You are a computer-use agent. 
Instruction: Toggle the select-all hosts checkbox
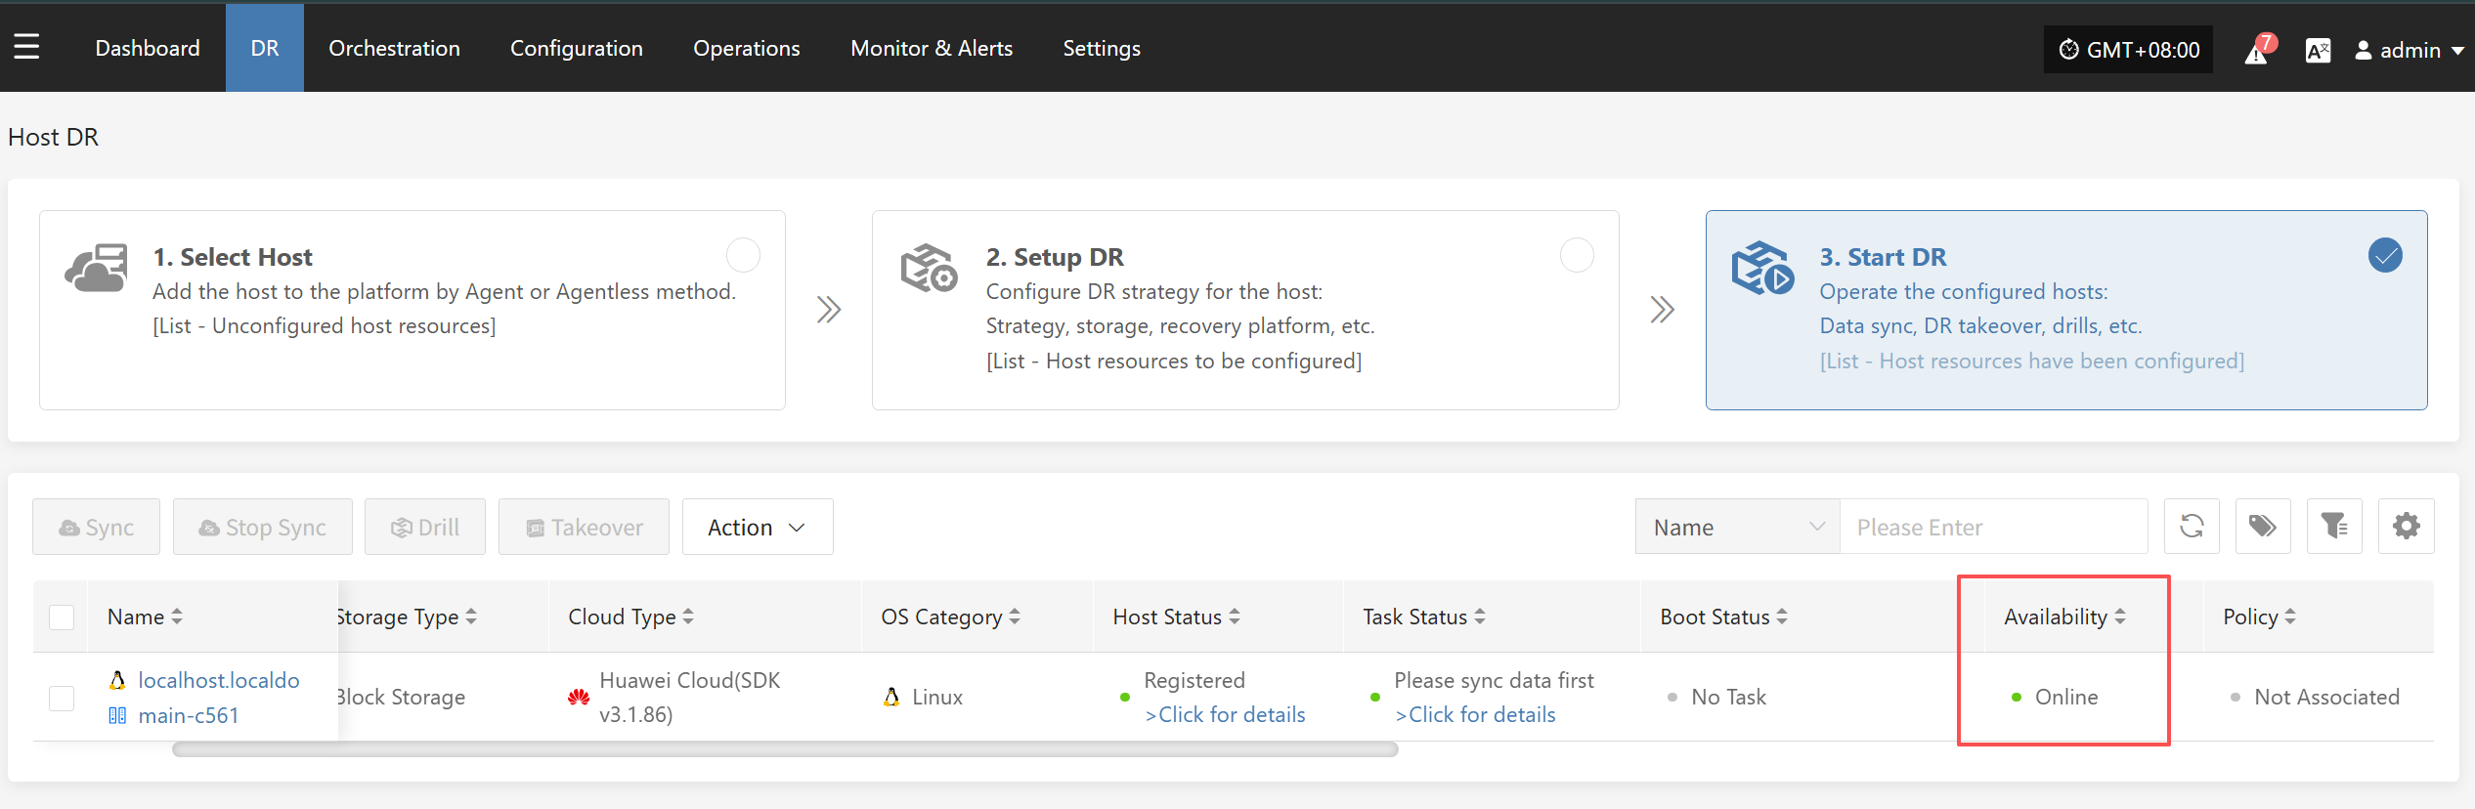click(62, 617)
